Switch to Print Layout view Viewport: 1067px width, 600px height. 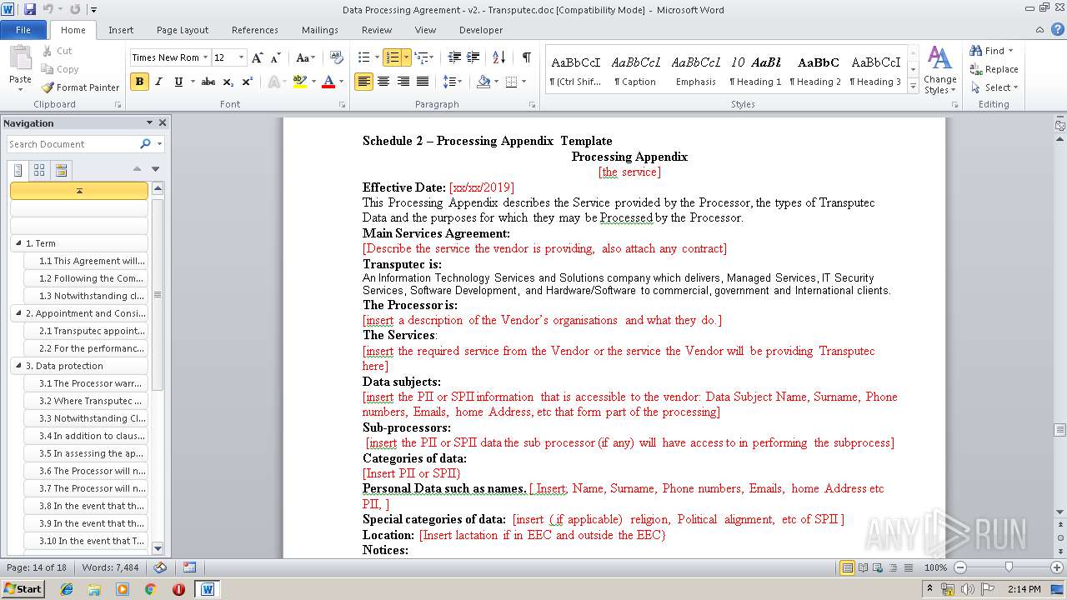847,567
